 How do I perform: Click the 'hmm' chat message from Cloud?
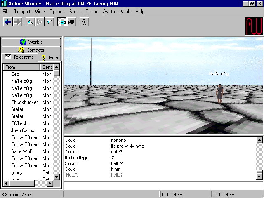pyautogui.click(x=115, y=169)
